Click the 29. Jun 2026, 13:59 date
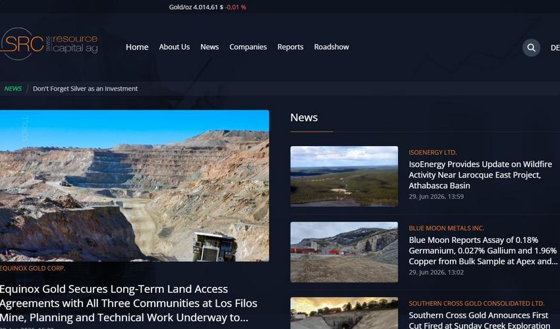The height and width of the screenshot is (329, 560). pos(436,197)
